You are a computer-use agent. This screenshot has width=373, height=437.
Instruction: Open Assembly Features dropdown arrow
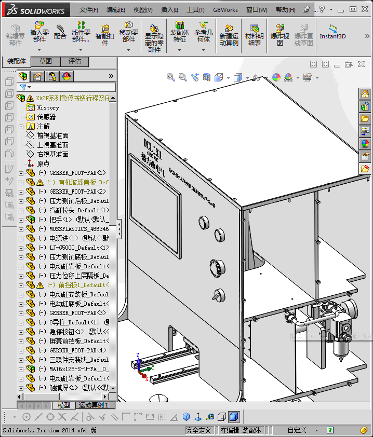pyautogui.click(x=179, y=50)
